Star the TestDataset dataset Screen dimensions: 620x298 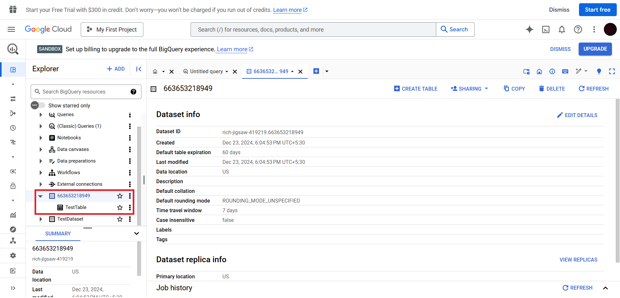[120, 219]
